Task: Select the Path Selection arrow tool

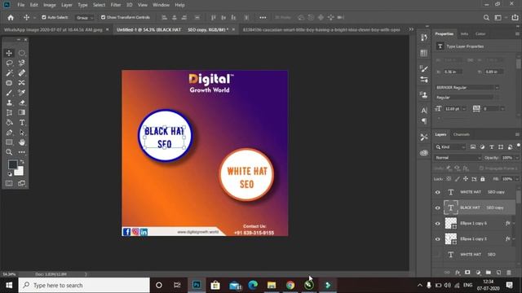Action: (22, 133)
